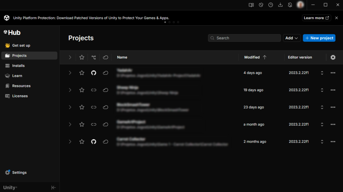Viewport: 343px width, 192px height.
Task: Click cloud icon for 4 days ago project
Action: [x=106, y=73]
